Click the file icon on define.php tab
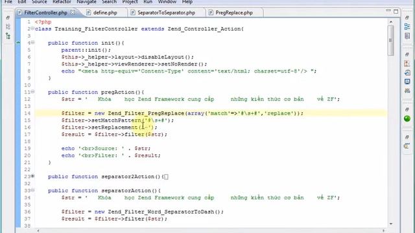 (89, 12)
